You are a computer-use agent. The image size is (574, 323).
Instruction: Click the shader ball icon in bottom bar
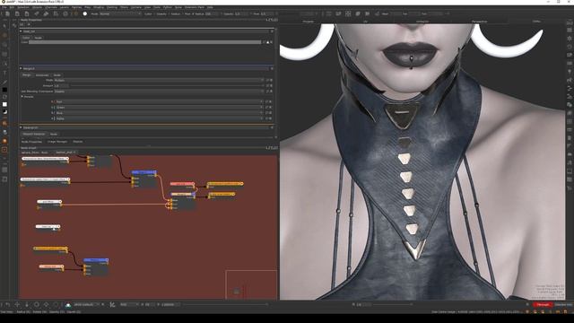coord(68,305)
